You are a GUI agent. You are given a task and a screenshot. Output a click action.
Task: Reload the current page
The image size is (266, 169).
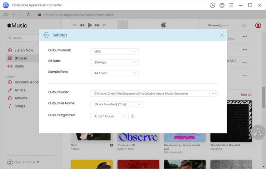pyautogui.click(x=28, y=15)
